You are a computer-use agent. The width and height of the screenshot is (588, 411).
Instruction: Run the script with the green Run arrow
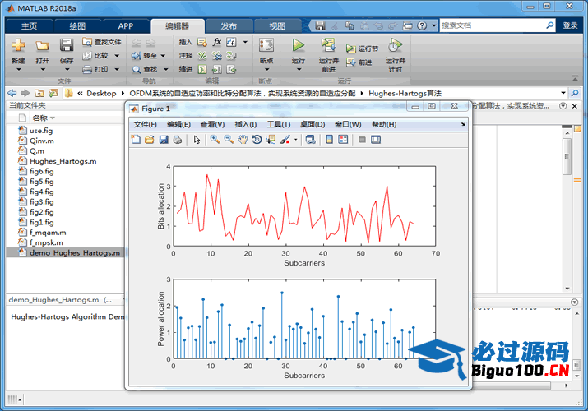(299, 45)
